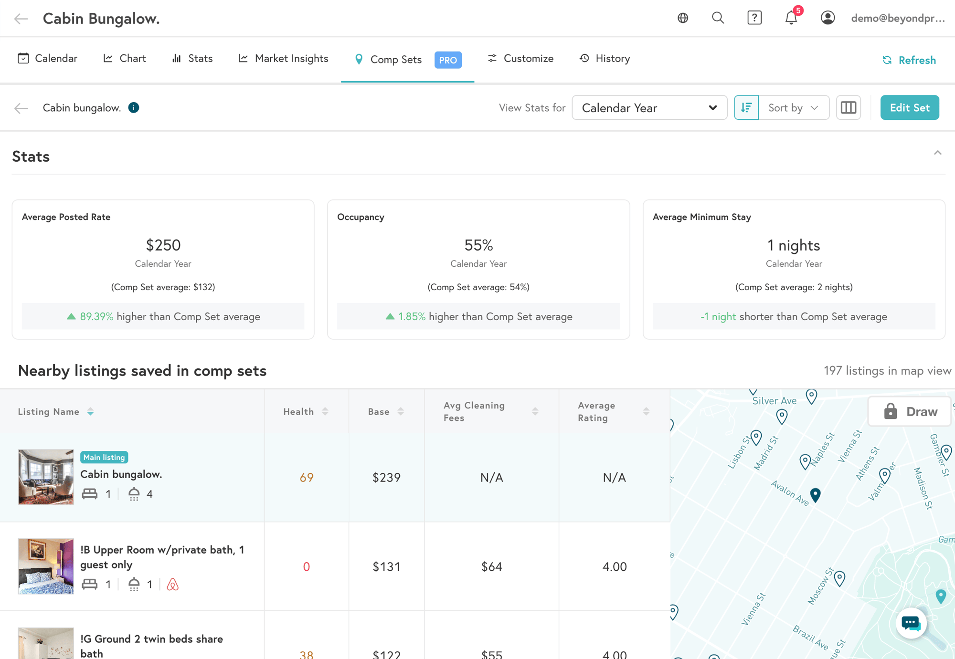Open the language globe icon
The image size is (955, 659).
coord(683,18)
